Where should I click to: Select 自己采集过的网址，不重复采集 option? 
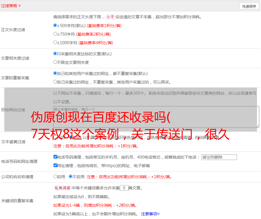coord(55,82)
